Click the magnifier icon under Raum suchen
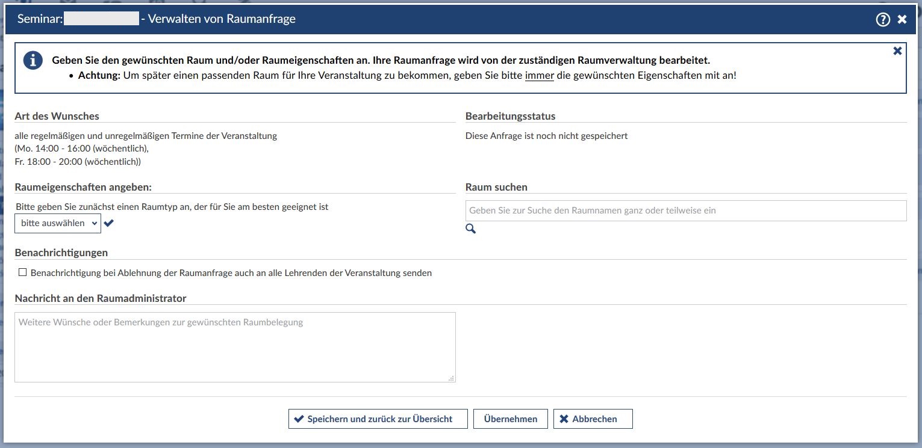Screen dimensions: 922x448 pyautogui.click(x=470, y=229)
